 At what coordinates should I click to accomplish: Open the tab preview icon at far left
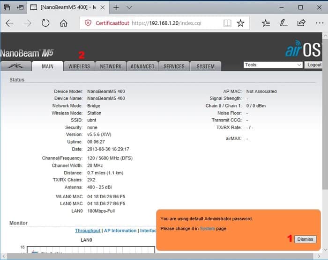pos(7,7)
